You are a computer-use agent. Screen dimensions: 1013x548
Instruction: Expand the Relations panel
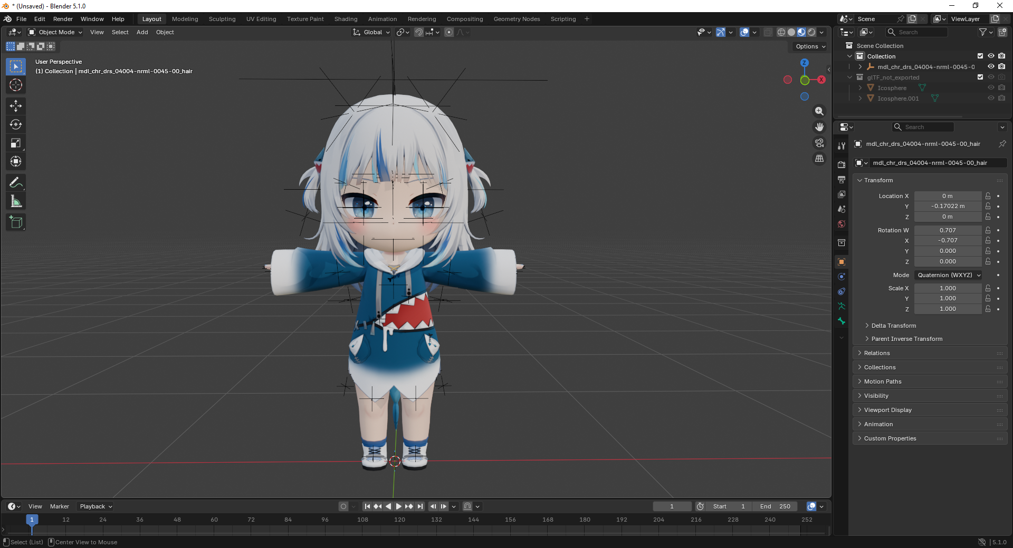930,353
